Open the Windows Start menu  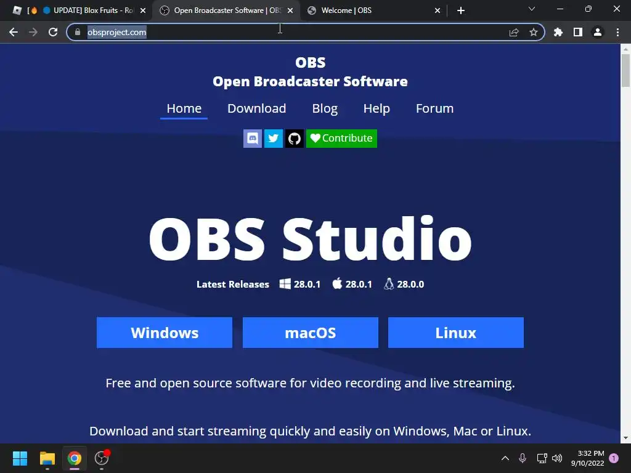20,458
